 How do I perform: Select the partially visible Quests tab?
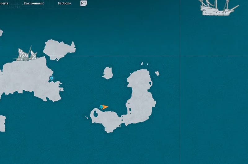(4, 3)
